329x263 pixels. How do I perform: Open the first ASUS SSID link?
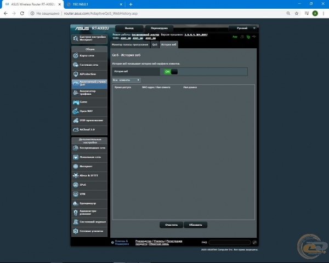tap(126, 38)
